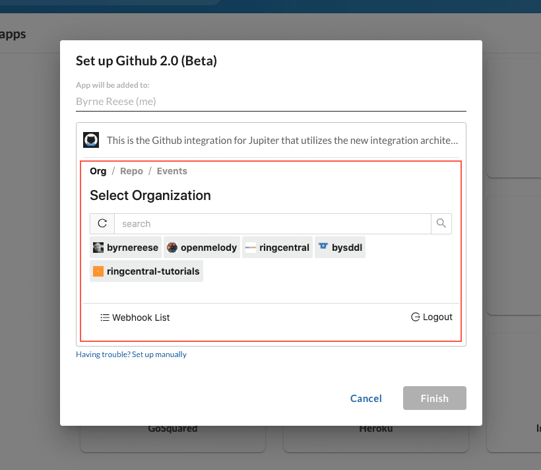This screenshot has width=541, height=470.
Task: Log out using the Logout button
Action: (x=431, y=317)
